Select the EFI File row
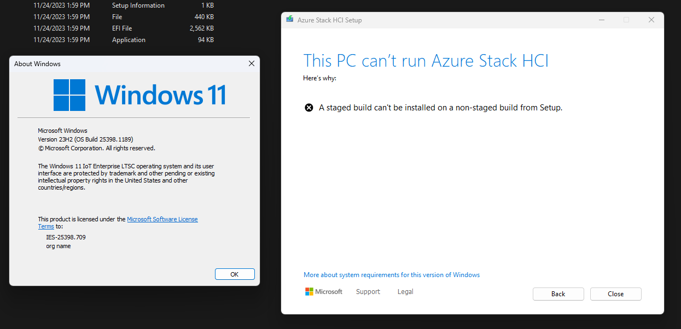681x329 pixels. [x=124, y=28]
